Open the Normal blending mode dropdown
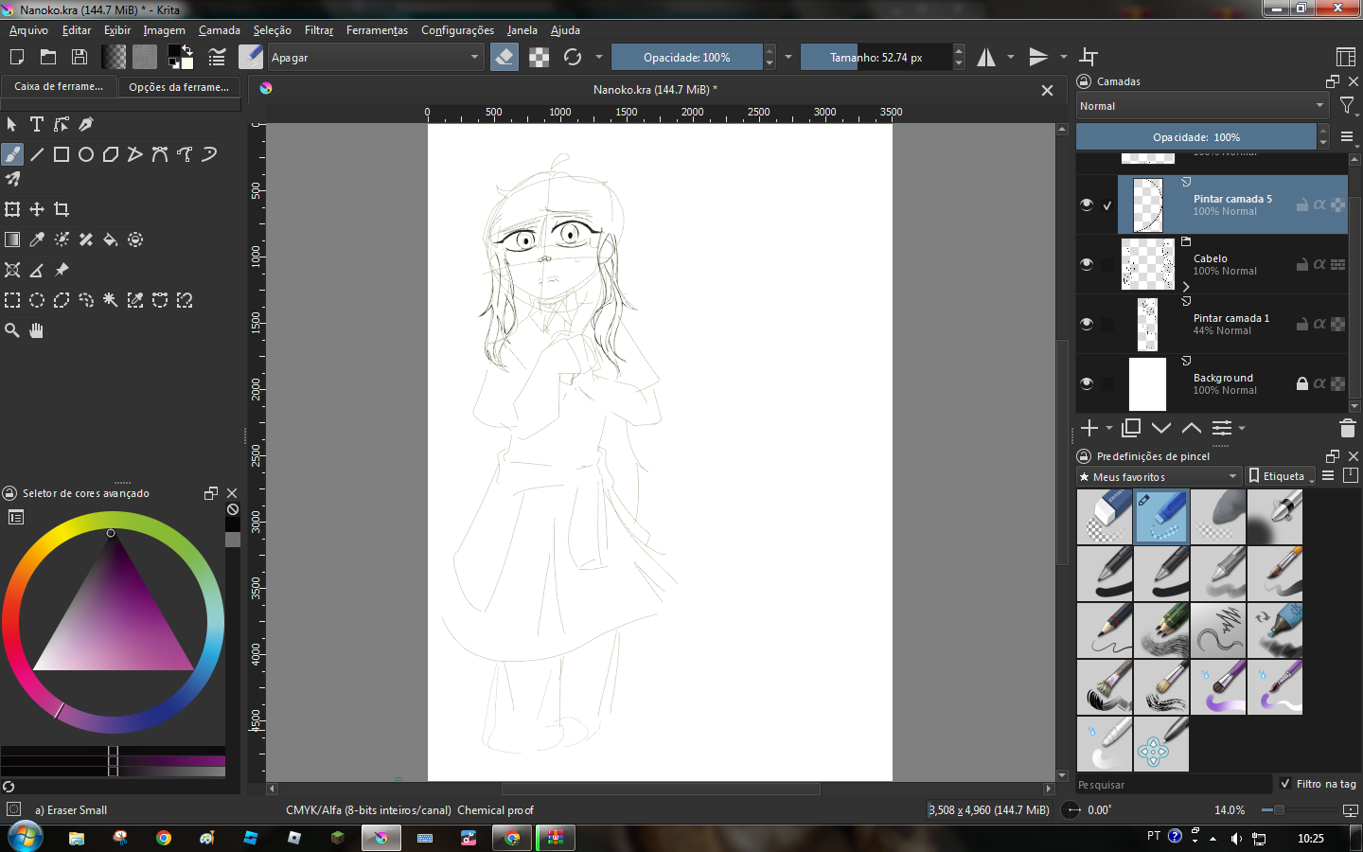Image resolution: width=1363 pixels, height=852 pixels. click(1201, 106)
